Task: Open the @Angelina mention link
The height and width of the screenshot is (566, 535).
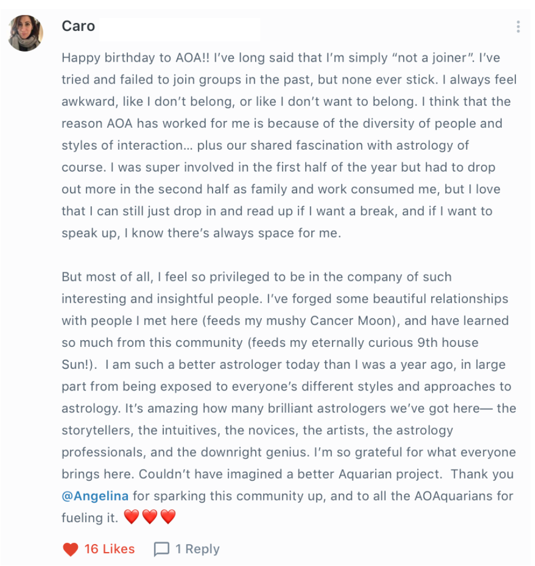Action: [95, 496]
